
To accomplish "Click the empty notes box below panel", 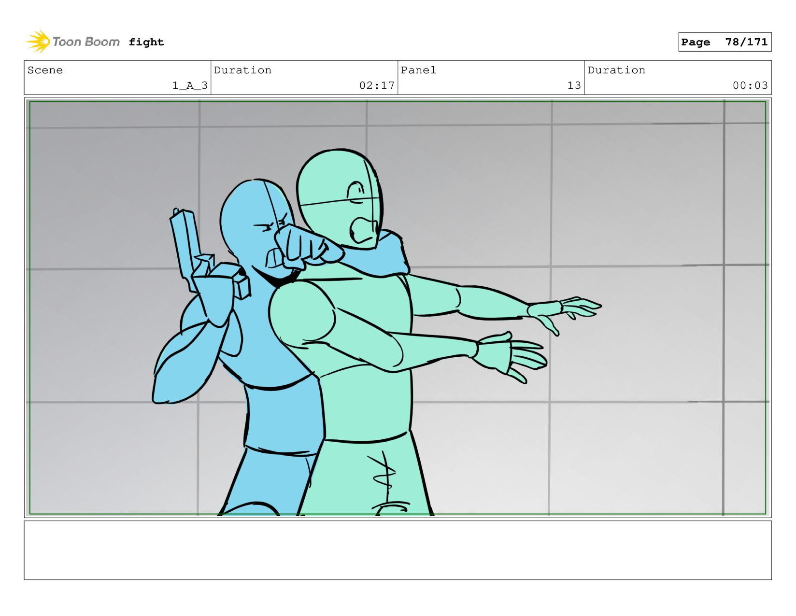I will 398,550.
